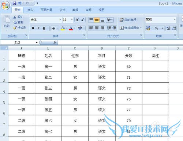Screen dimensions: 183x141
Task: Open the 字体 group dialog launcher
Action: [84, 36]
